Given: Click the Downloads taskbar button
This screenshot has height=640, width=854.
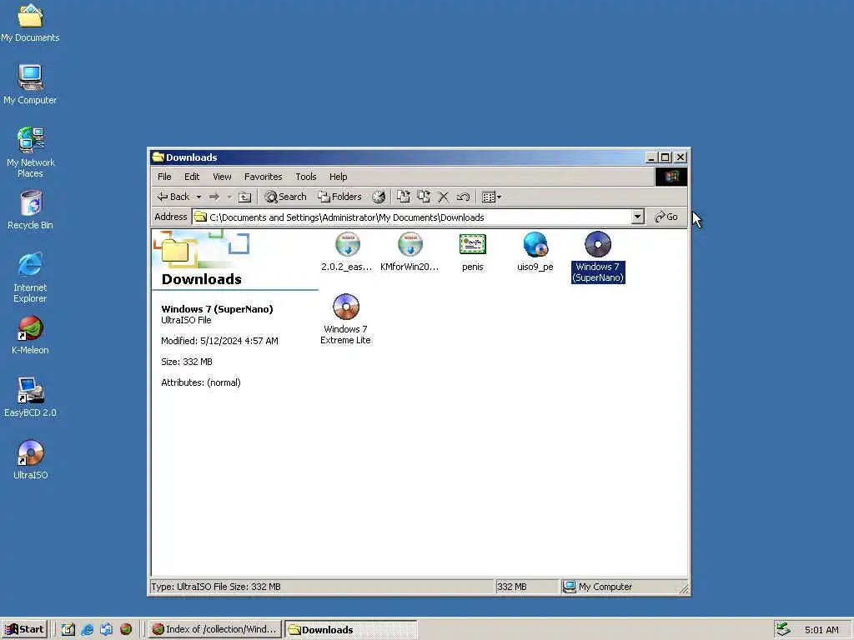Looking at the screenshot, I should pos(351,629).
